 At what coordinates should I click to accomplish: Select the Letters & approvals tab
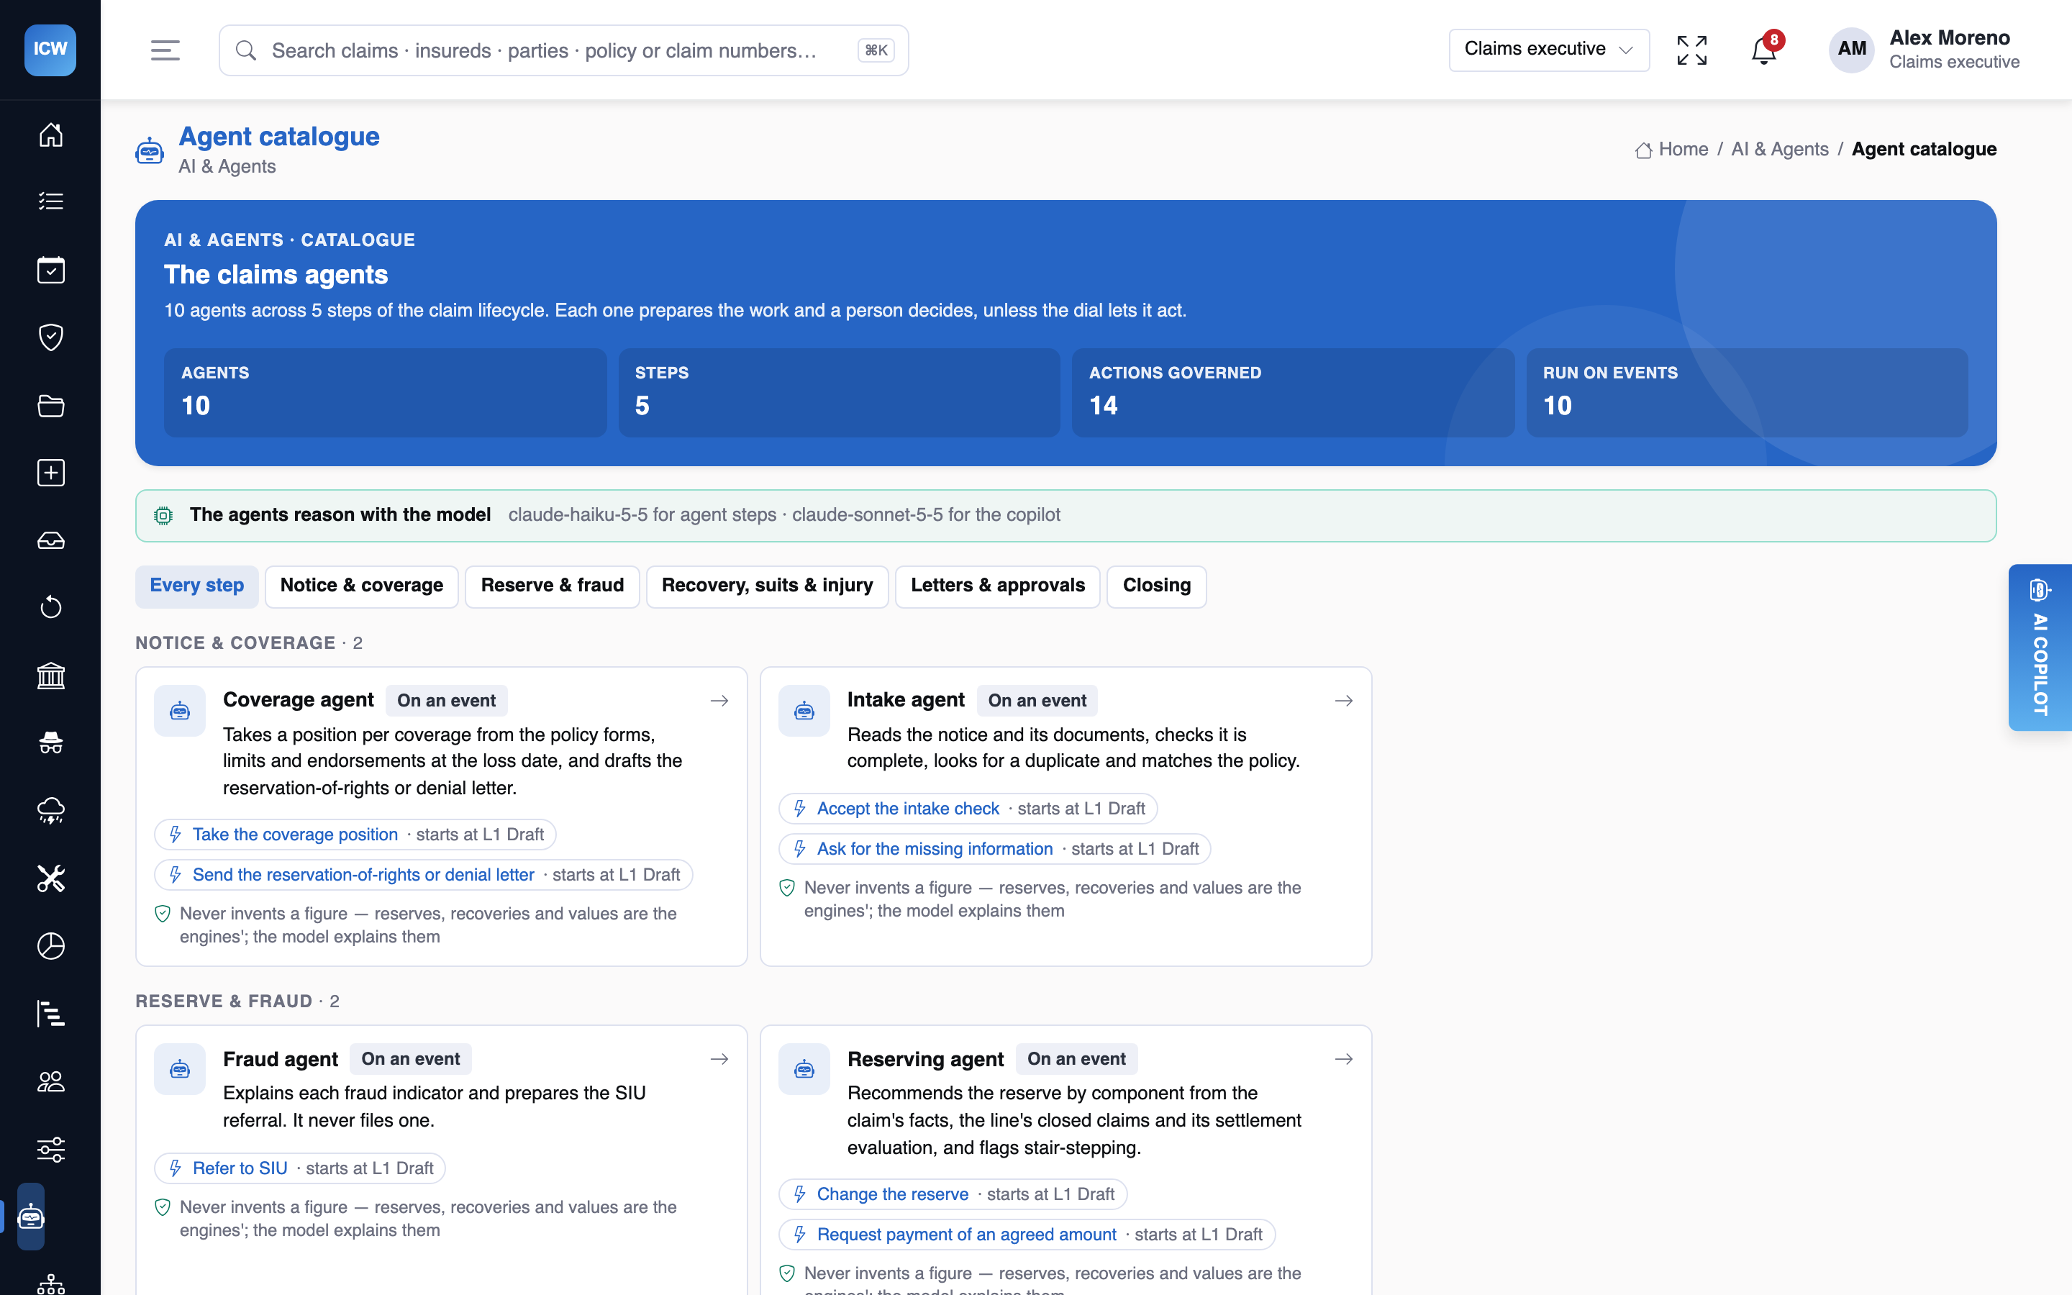pos(997,586)
